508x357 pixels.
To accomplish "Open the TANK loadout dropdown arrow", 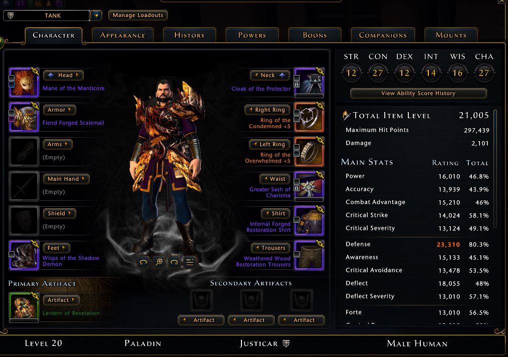I will [x=96, y=15].
